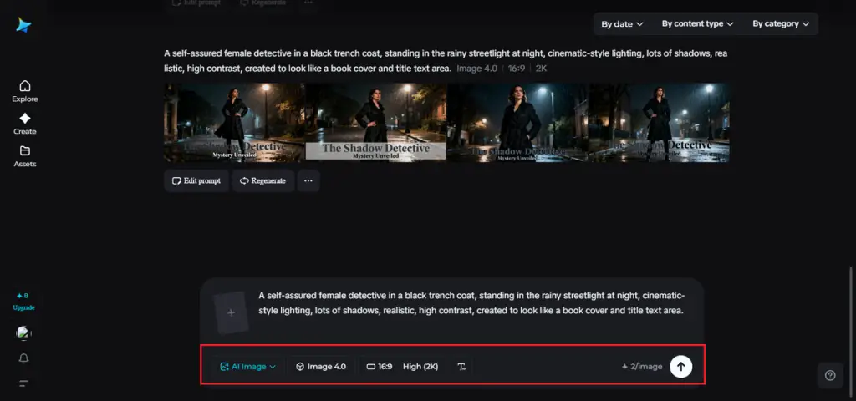
Task: Open the By date filter dropdown
Action: (622, 24)
